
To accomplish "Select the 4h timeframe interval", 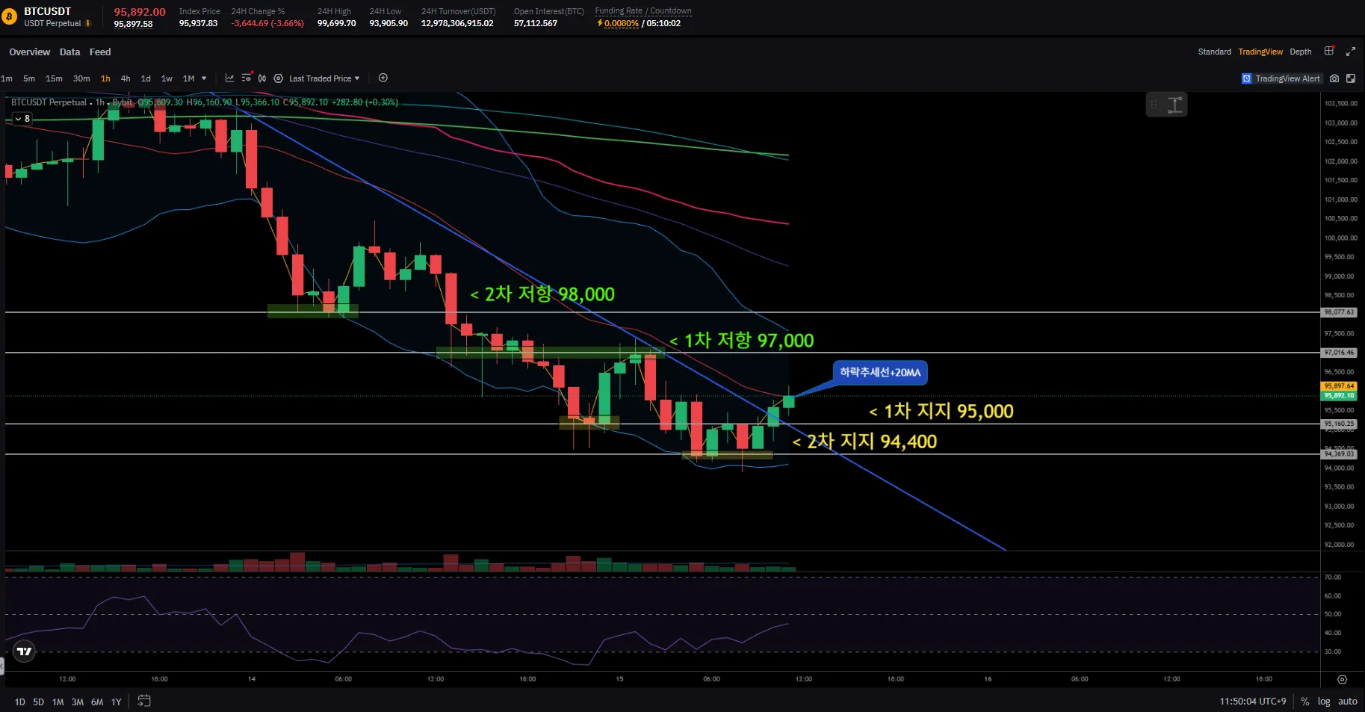I will pos(126,78).
